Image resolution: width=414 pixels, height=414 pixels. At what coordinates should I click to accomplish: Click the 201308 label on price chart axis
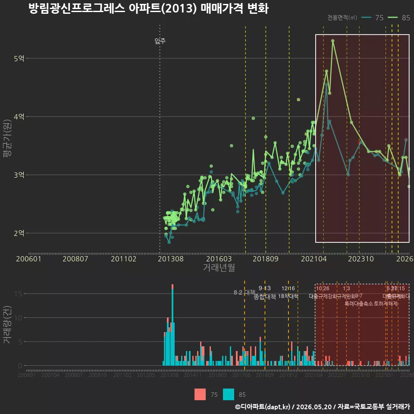(171, 259)
